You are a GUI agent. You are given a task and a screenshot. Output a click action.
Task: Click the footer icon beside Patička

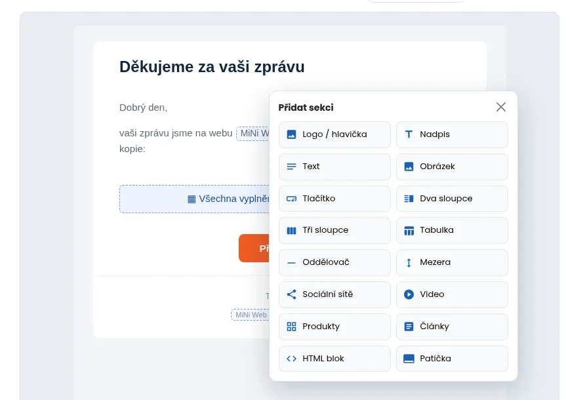(x=409, y=359)
